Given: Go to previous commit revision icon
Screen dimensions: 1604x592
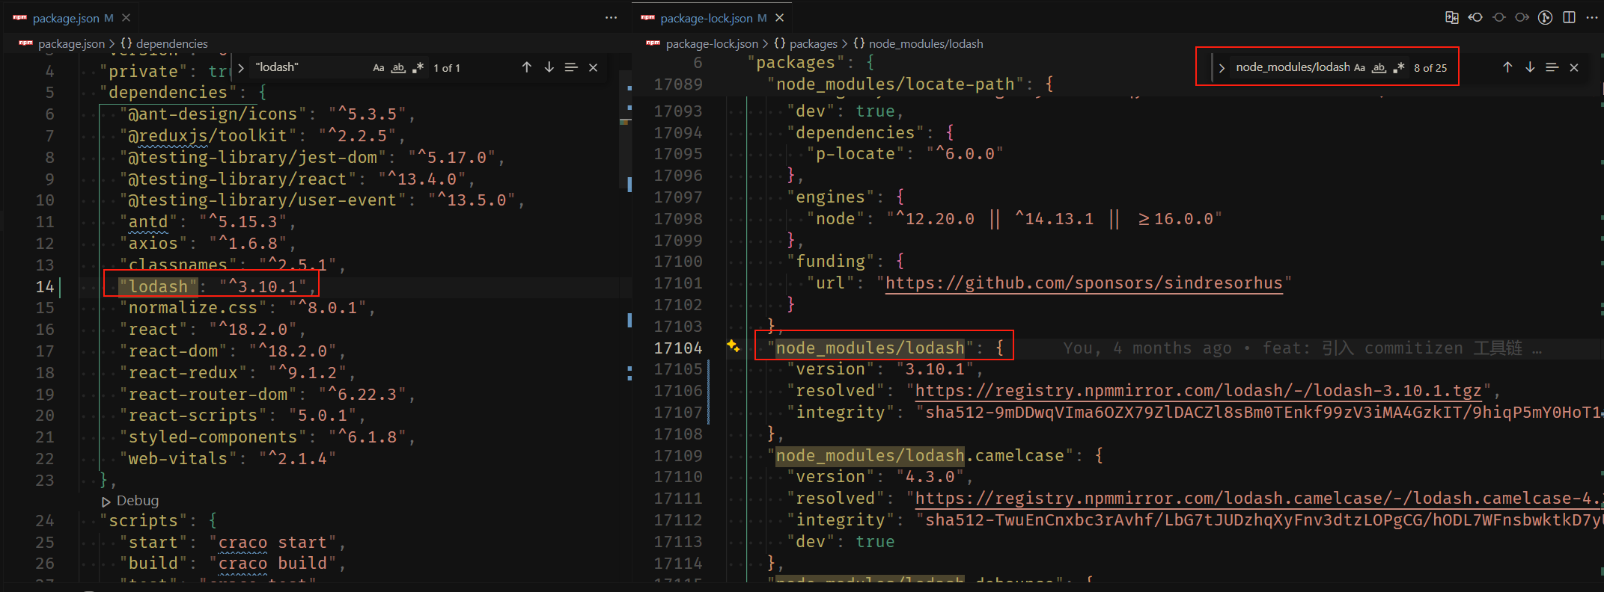Looking at the screenshot, I should pyautogui.click(x=1475, y=17).
